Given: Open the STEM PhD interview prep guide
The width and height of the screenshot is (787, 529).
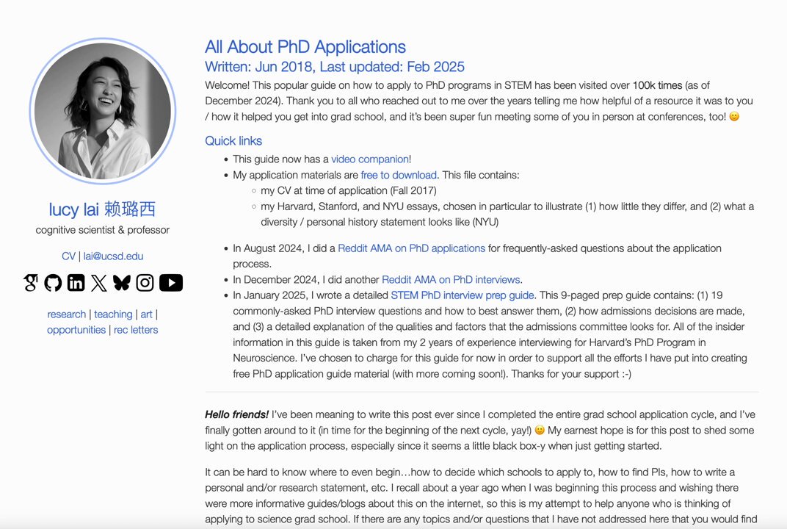Looking at the screenshot, I should pos(463,295).
